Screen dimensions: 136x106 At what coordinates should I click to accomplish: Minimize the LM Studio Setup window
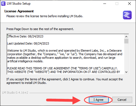[x=105, y=4]
